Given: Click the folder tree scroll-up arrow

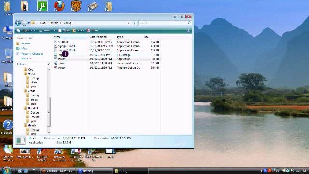Looking at the screenshot, I should click(49, 69).
